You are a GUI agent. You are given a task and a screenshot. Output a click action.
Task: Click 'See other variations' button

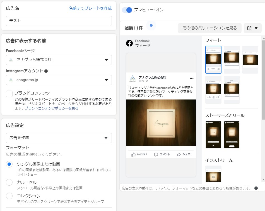click(x=209, y=28)
